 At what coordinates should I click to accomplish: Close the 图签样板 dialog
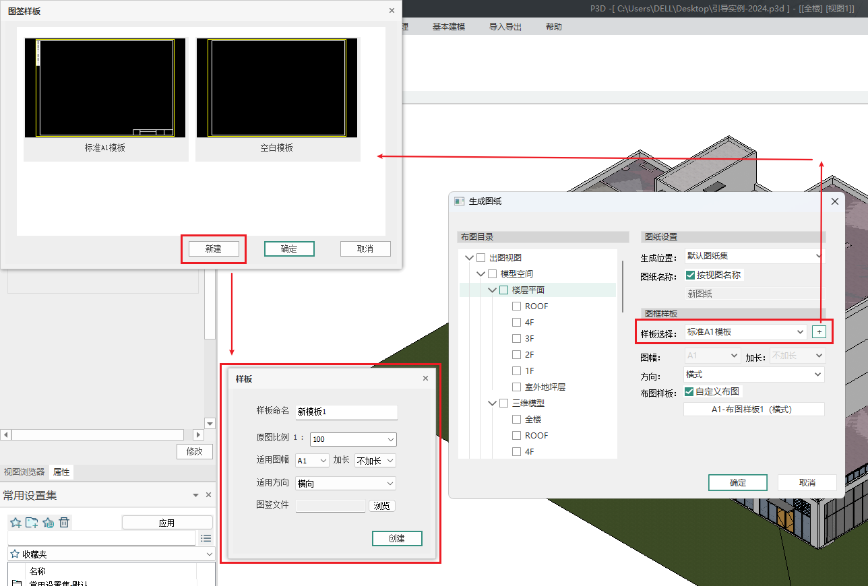coord(392,11)
